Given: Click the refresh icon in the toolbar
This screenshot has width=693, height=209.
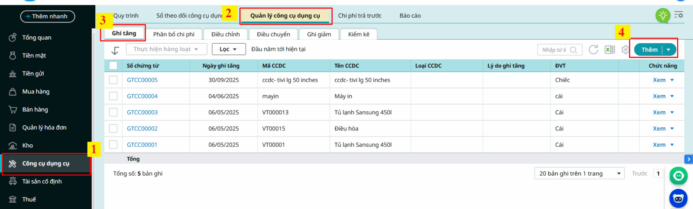Looking at the screenshot, I should click(593, 50).
